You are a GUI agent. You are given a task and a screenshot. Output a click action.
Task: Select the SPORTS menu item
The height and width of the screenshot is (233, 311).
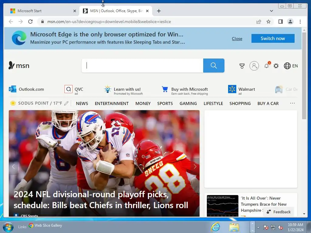(165, 103)
